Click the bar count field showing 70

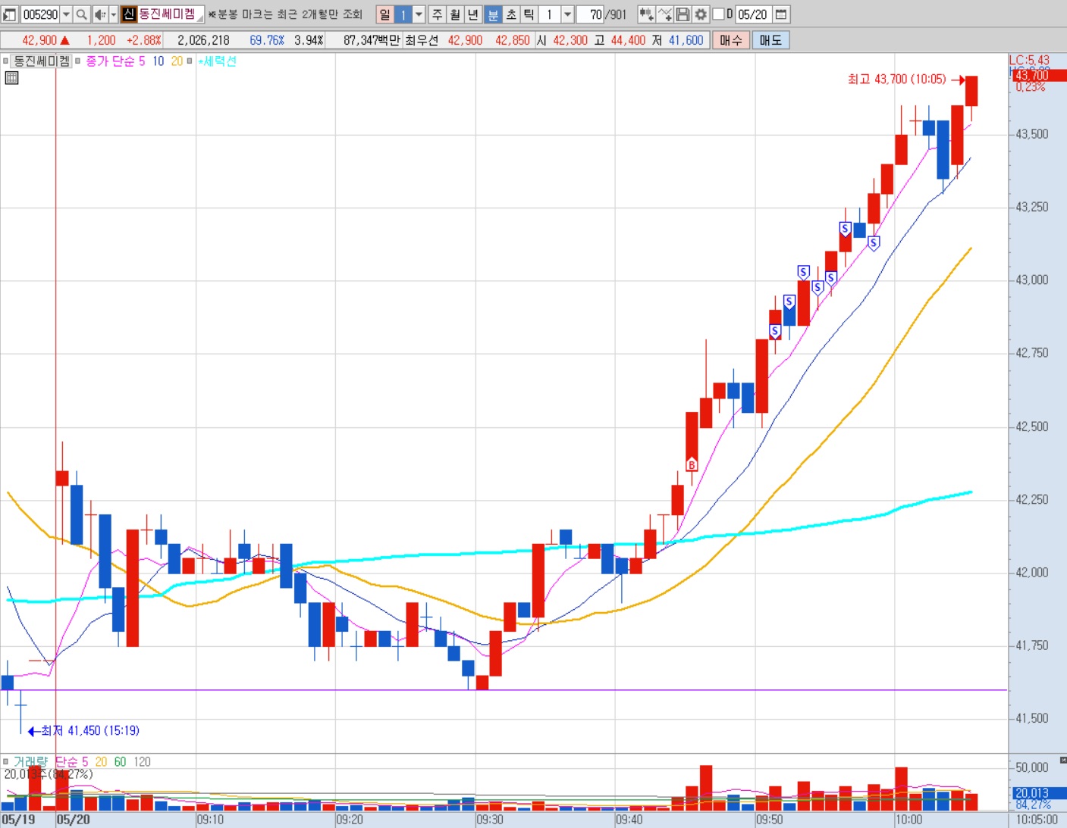(x=592, y=14)
